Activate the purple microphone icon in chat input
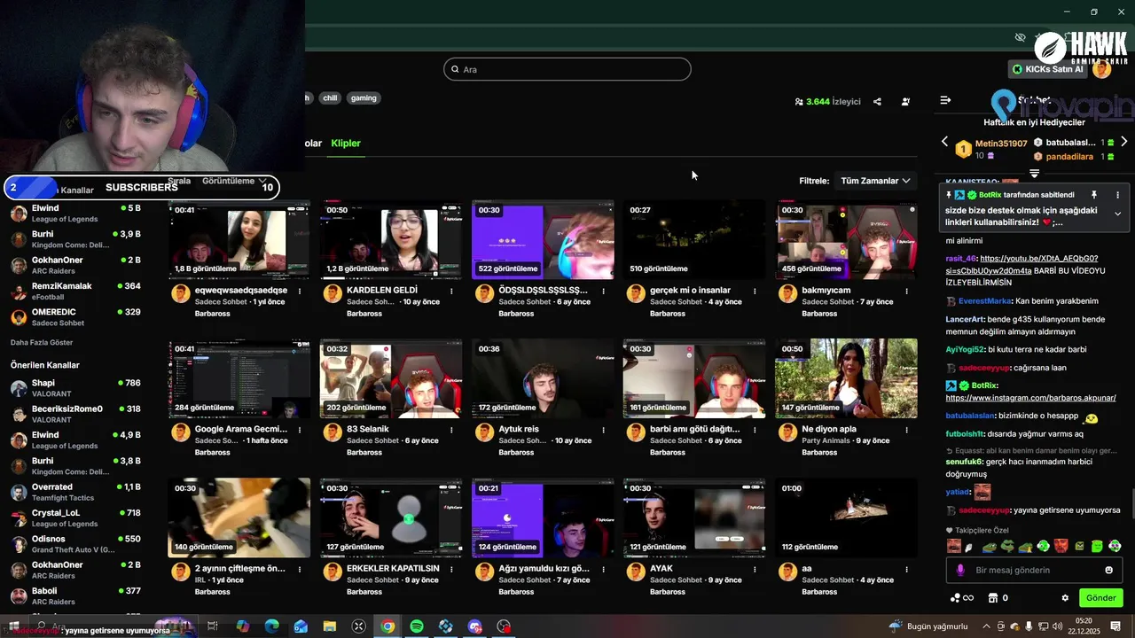This screenshot has height=638, width=1135. click(x=960, y=571)
